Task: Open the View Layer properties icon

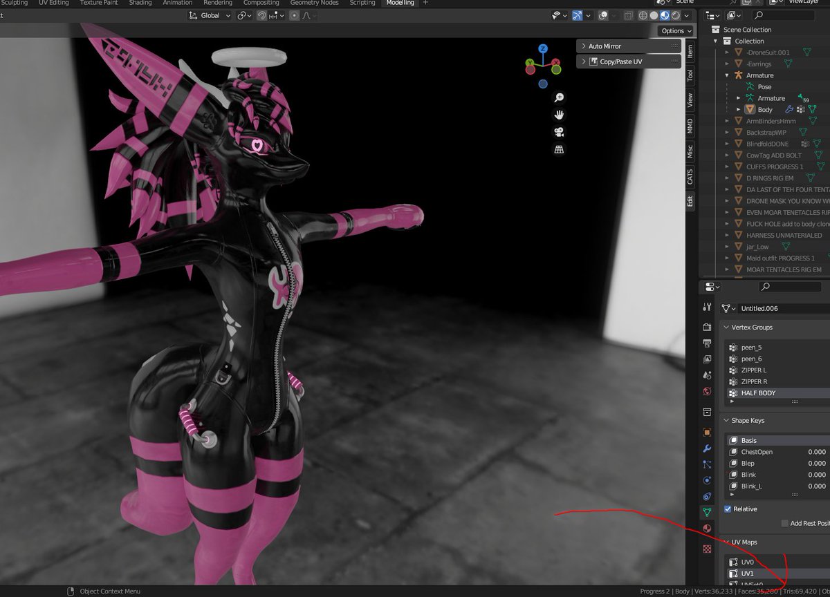Action: 707,359
